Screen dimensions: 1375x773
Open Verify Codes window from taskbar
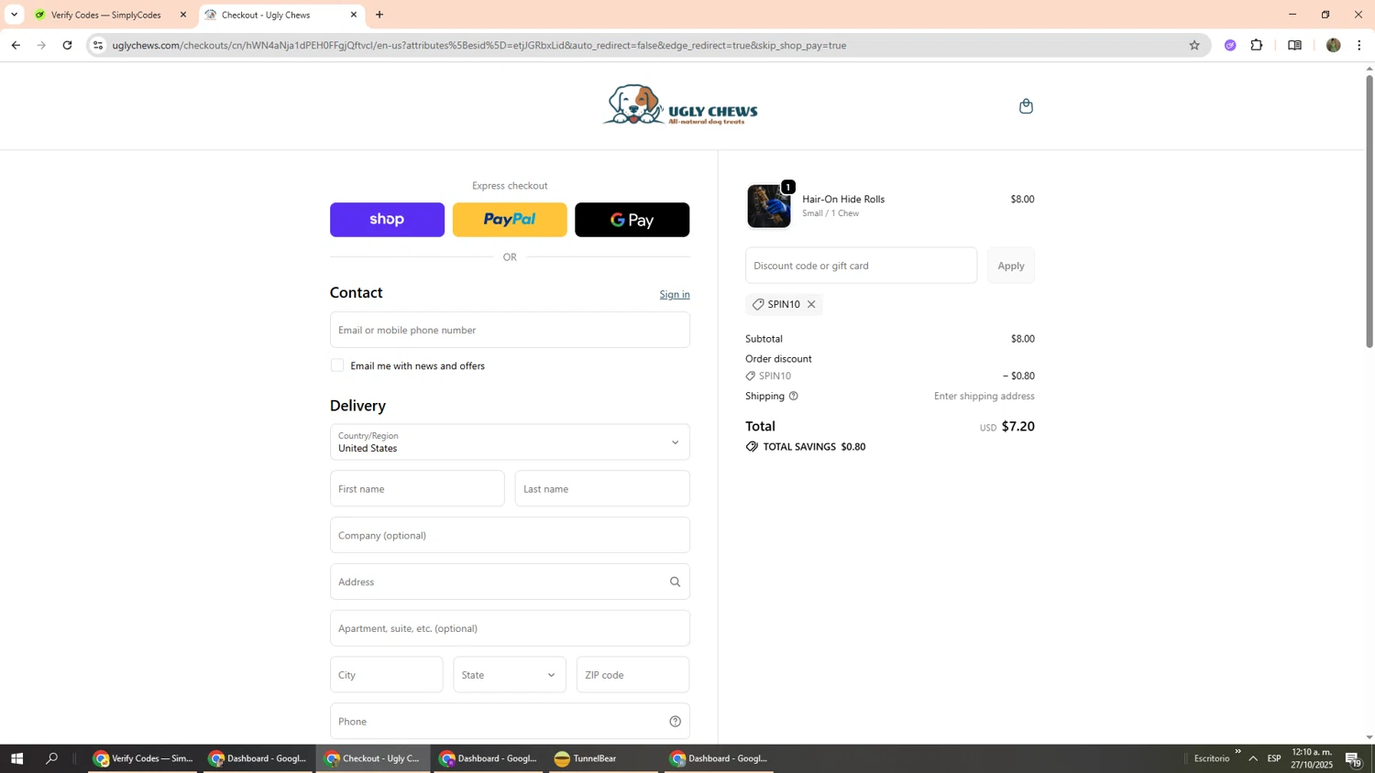[x=143, y=758]
